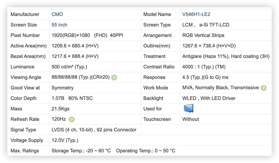This screenshot has width=279, height=163.
Task: Click the Mass 21.5Kgs value
Action: tap(61, 109)
